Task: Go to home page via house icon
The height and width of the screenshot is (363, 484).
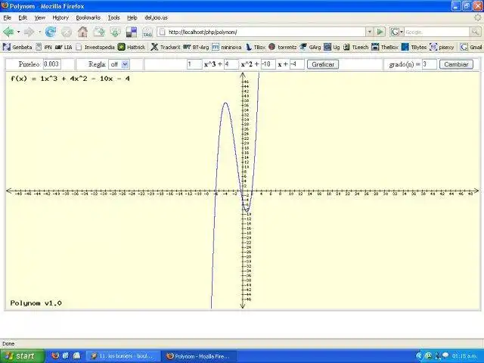Action: coord(82,32)
